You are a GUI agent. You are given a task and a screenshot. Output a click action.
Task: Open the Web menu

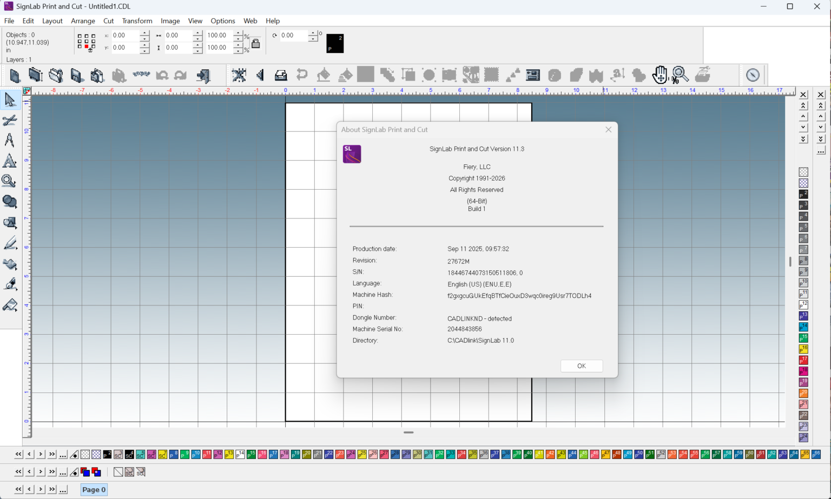[x=250, y=21]
